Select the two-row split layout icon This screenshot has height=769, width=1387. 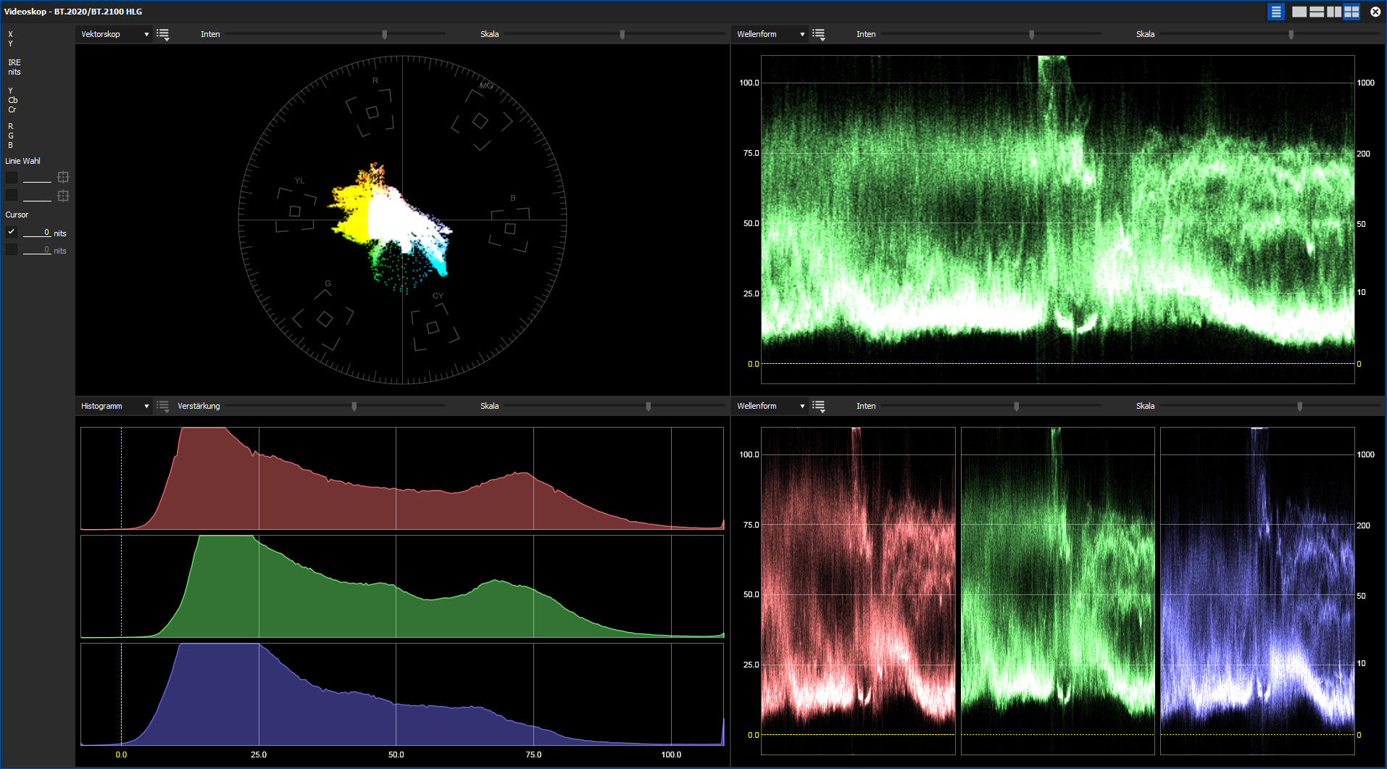coord(1316,12)
